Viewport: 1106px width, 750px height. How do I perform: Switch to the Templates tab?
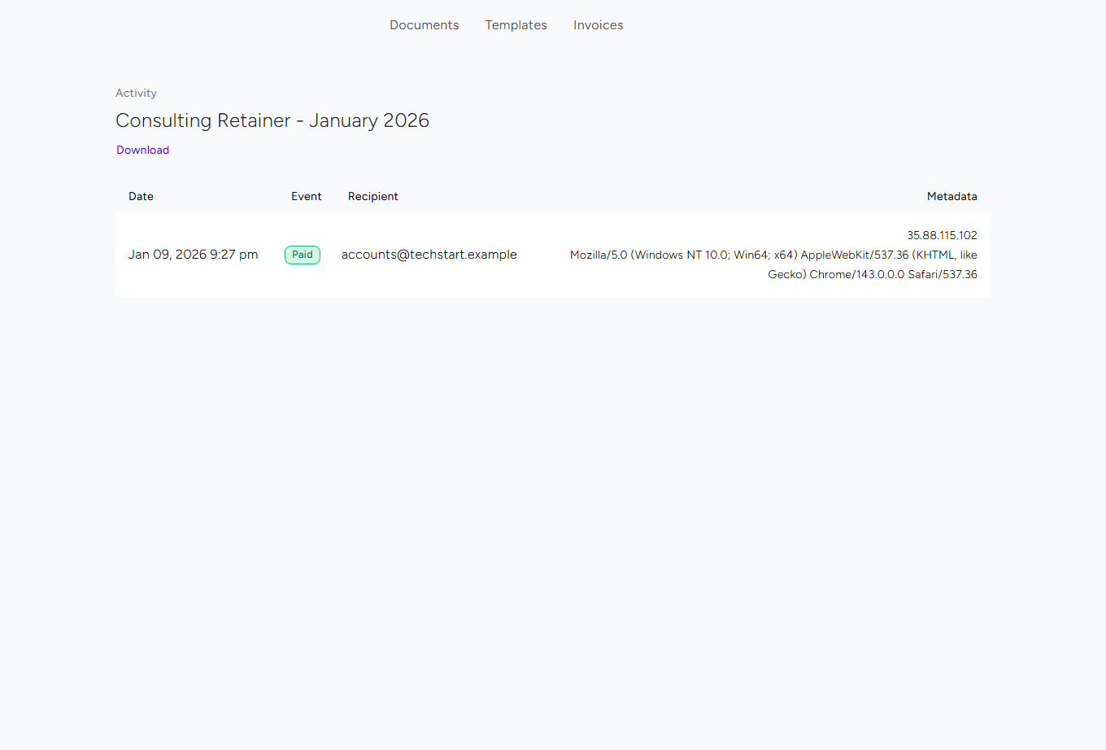coord(516,25)
